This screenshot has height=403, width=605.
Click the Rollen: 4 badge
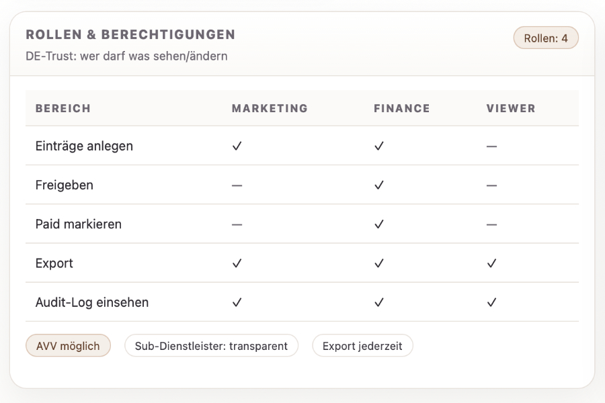(x=546, y=38)
